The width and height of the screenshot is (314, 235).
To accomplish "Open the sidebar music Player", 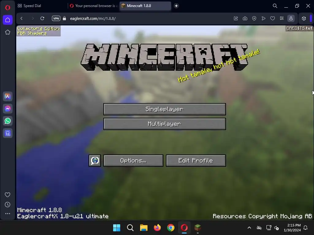I will coord(8,133).
